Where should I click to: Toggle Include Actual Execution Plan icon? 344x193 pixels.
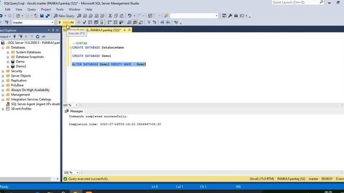point(110,23)
